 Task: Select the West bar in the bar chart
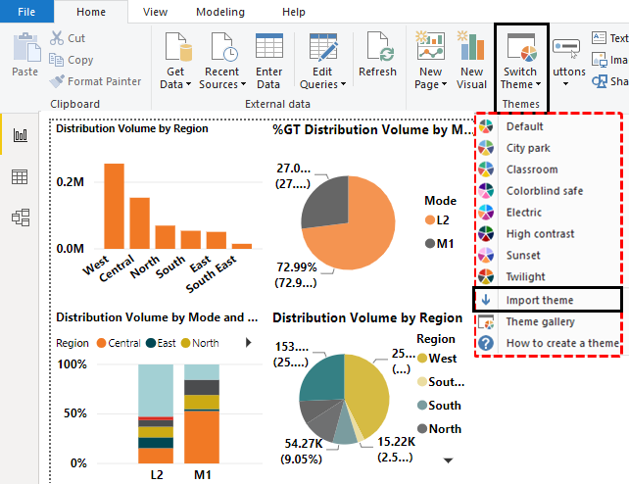[115, 206]
